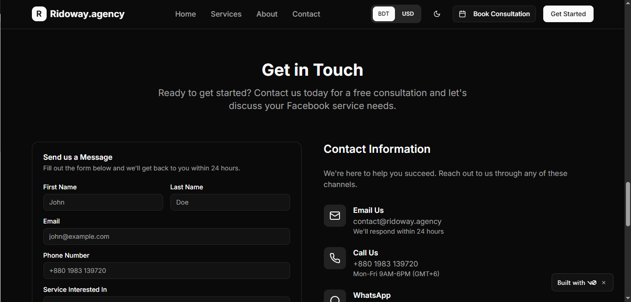The width and height of the screenshot is (631, 302).
Task: Click the First Name input field
Action: tap(103, 202)
